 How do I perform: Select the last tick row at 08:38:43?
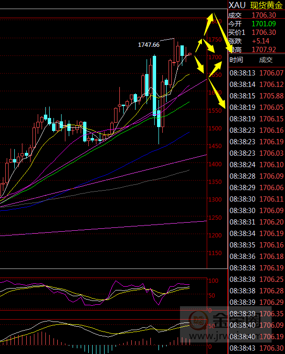256,348
